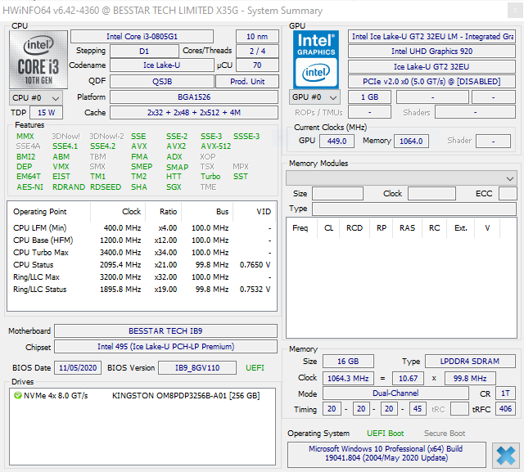
Task: Click the BESSTAR TECH IB9 motherboard field
Action: click(167, 331)
